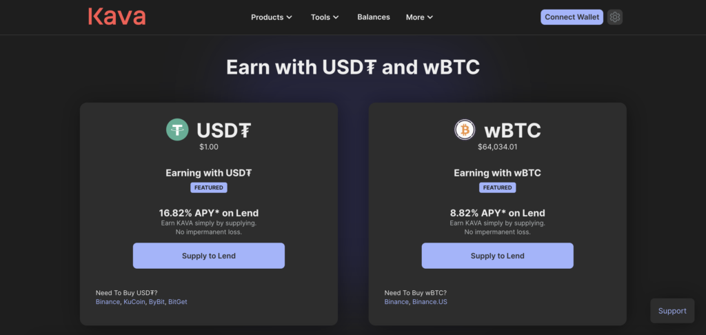Expand the Tools dropdown menu
This screenshot has height=335, width=706.
(325, 17)
